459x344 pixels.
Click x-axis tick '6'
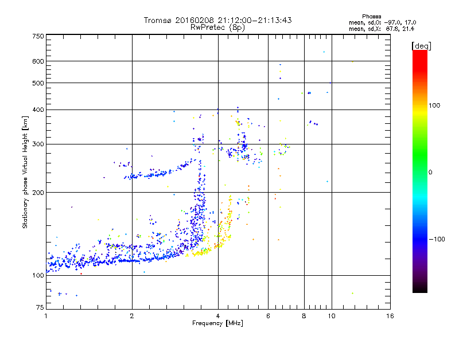coord(268,316)
